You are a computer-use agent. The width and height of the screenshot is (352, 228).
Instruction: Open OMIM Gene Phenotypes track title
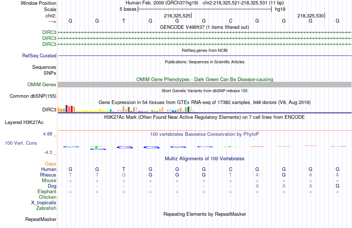click(205, 79)
